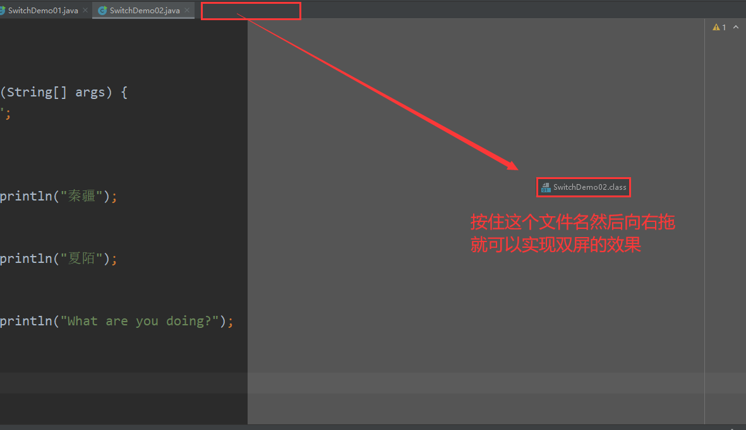746x430 pixels.
Task: Click the up chevron beside the warning count
Action: [736, 27]
